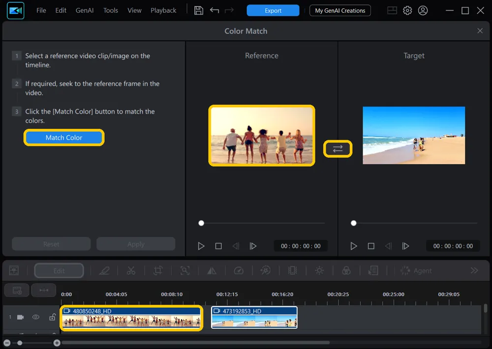This screenshot has width=492, height=349.
Task: Step Reference video back one frame
Action: tap(236, 246)
